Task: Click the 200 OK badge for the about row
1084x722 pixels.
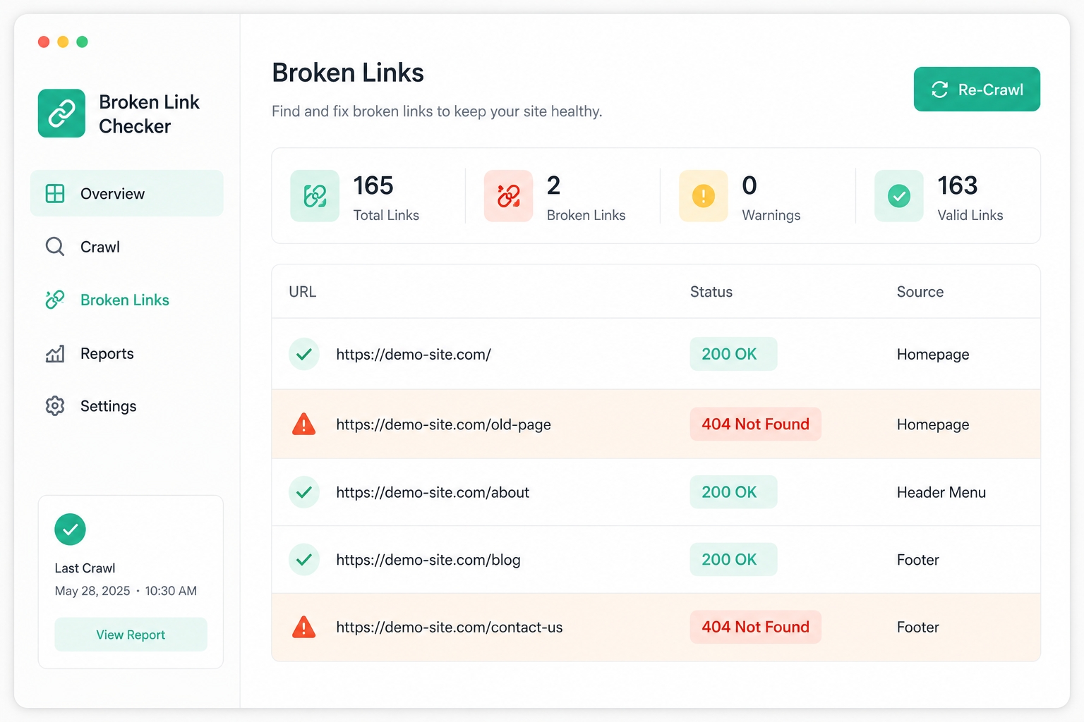Action: 734,492
